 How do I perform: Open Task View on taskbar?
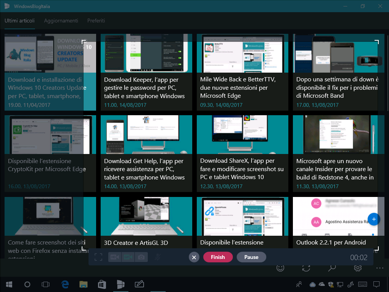pyautogui.click(x=46, y=284)
